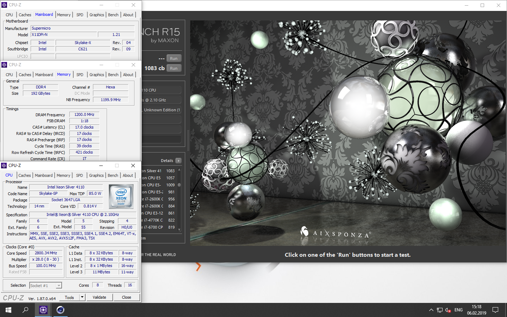Click the muted volume tray icon
Viewport: 507px width, 317px height.
(x=448, y=310)
